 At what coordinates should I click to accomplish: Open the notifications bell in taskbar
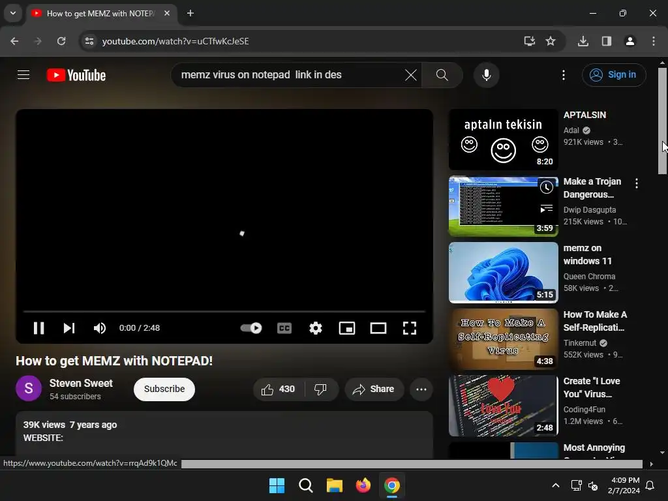pos(650,485)
